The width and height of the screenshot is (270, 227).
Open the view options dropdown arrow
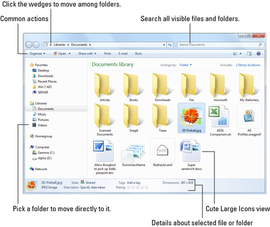click(241, 54)
